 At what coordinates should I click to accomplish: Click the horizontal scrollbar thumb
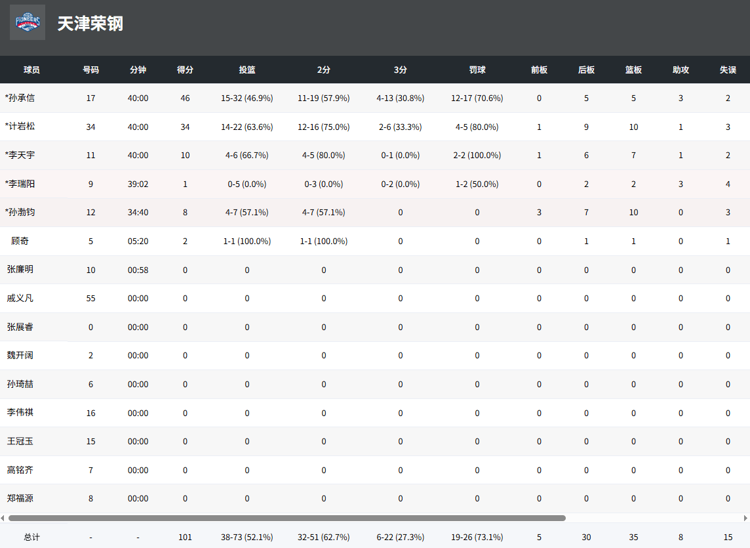[x=287, y=518]
